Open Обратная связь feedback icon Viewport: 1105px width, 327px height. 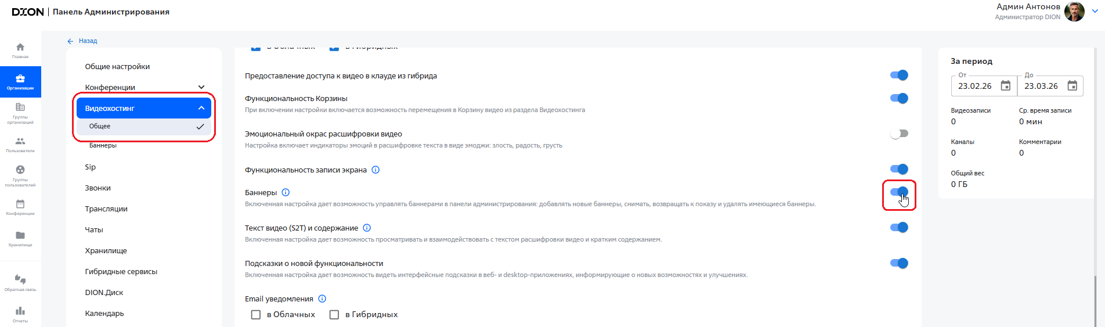coord(20,282)
